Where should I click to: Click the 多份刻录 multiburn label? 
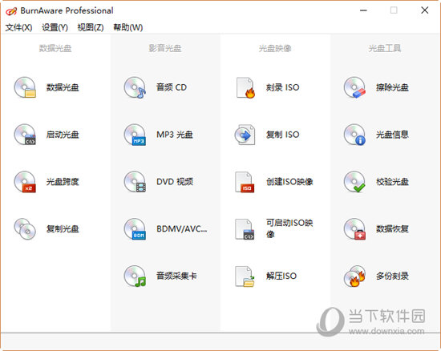392,276
